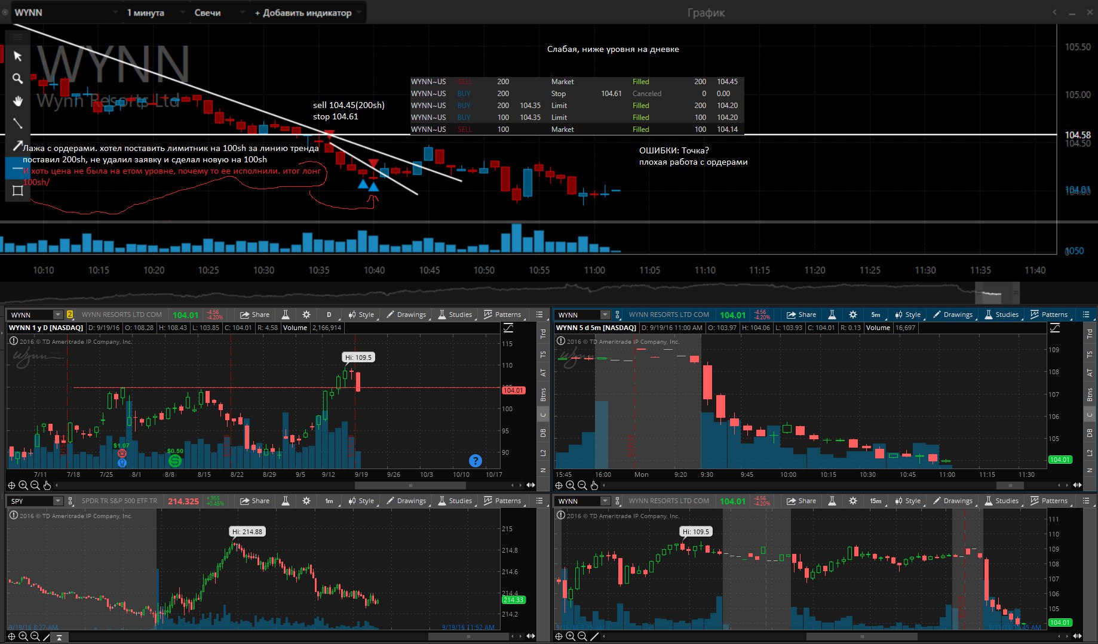1098x644 pixels.
Task: Click the axis scale icon on the WYNN daily chart
Action: 508,328
